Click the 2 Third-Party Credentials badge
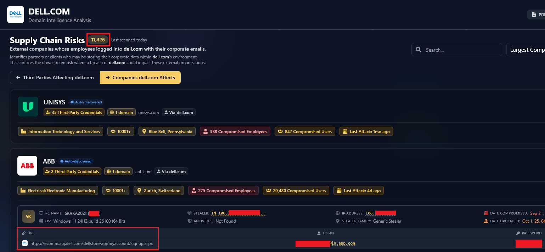 (x=72, y=172)
